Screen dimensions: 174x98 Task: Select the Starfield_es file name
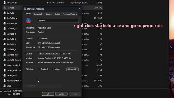(x=11, y=29)
